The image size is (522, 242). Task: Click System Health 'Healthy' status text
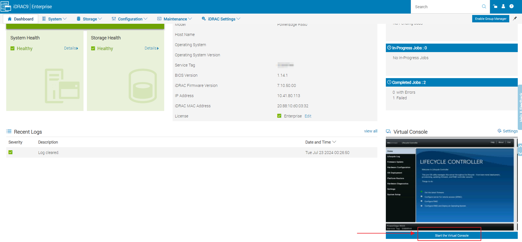click(x=25, y=49)
